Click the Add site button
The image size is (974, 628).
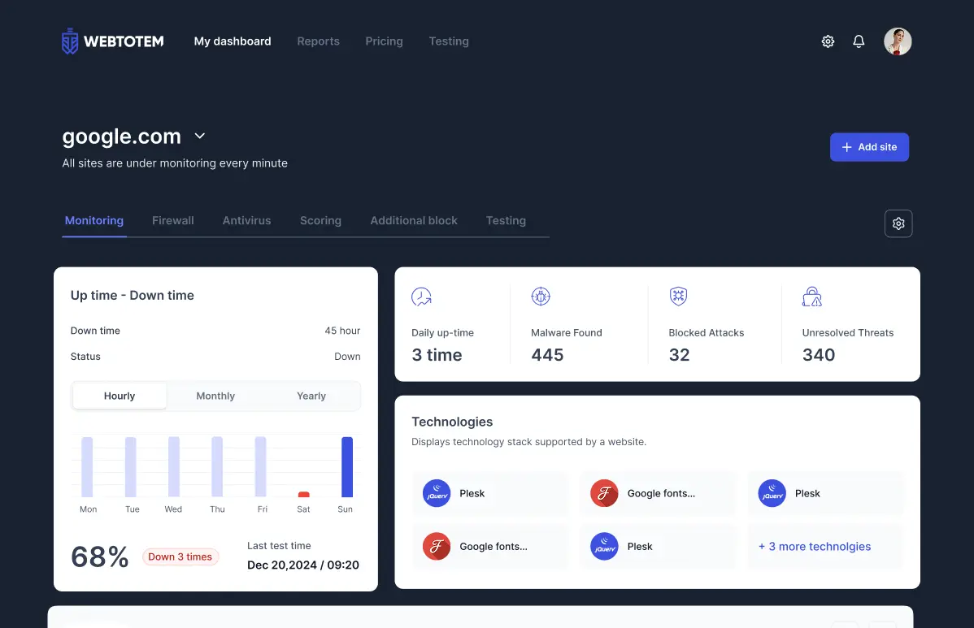click(869, 147)
